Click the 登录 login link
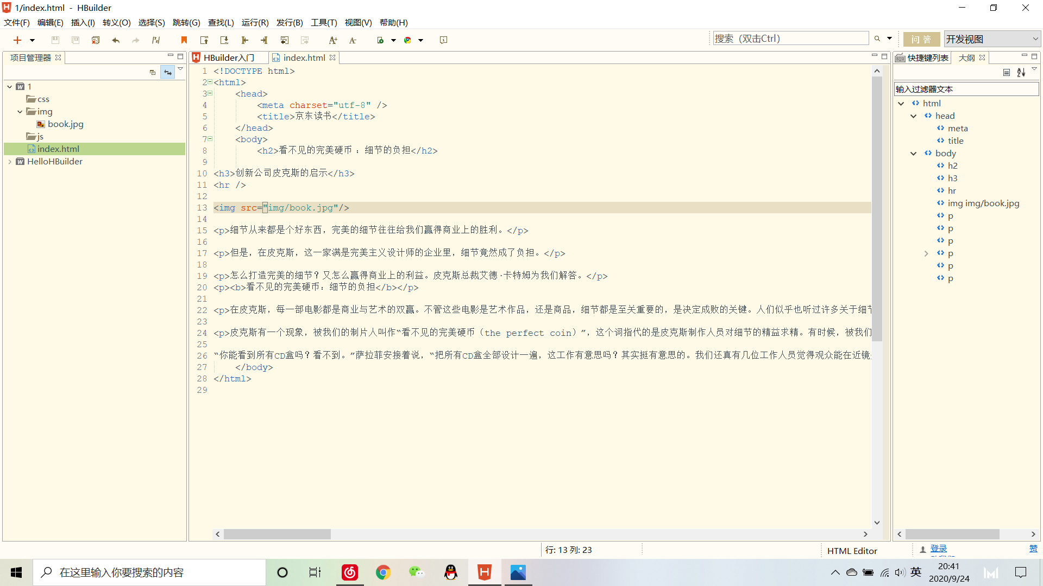The image size is (1043, 586). coord(939,549)
